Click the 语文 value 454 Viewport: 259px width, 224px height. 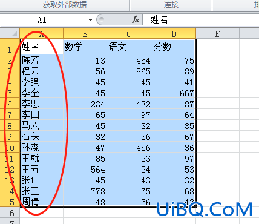click(x=129, y=60)
